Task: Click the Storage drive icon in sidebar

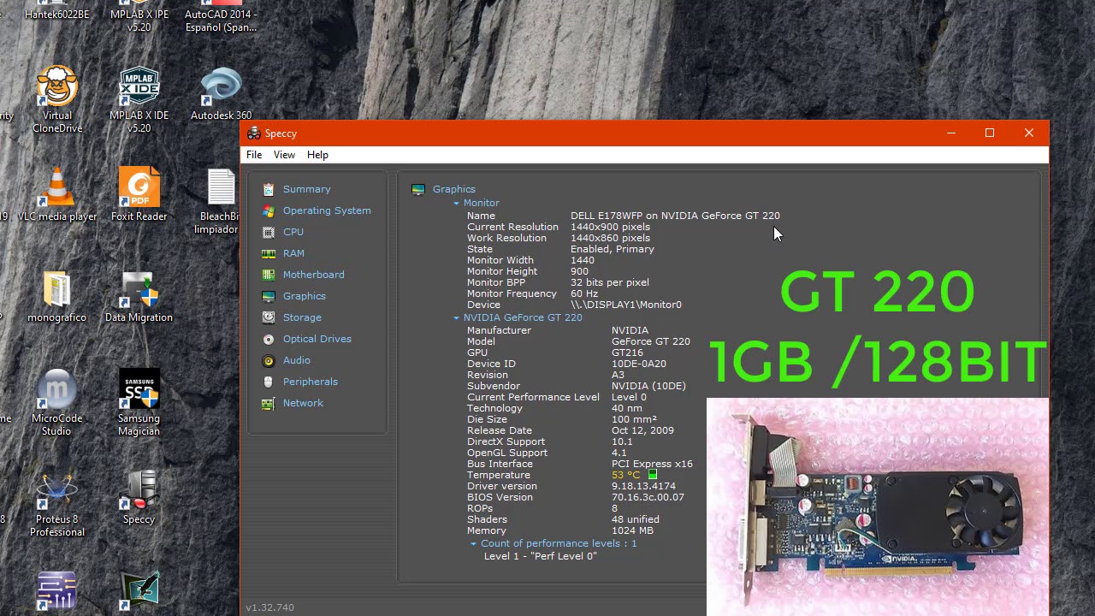Action: pyautogui.click(x=269, y=317)
